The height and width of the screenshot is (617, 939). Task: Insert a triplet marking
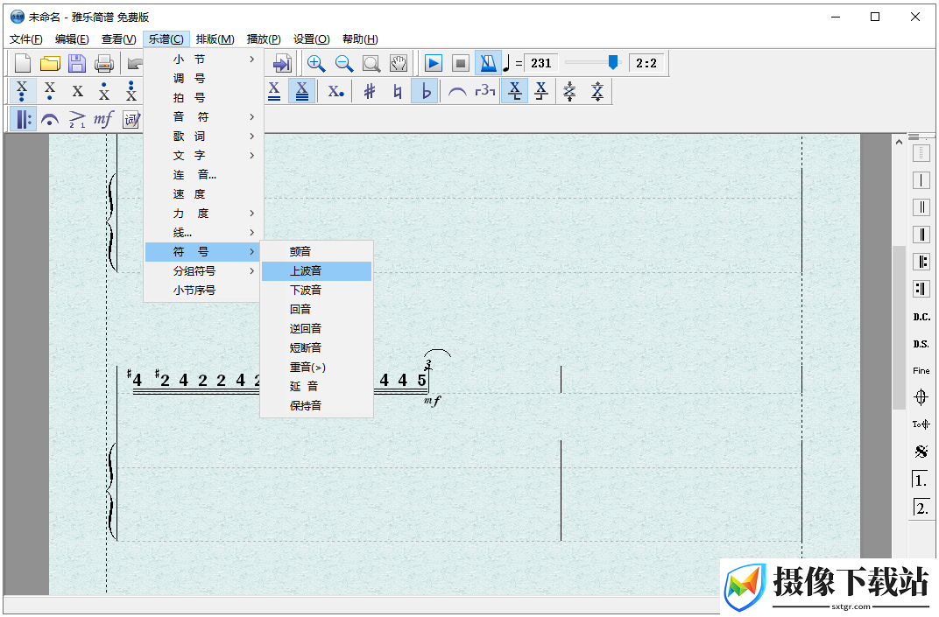[484, 91]
